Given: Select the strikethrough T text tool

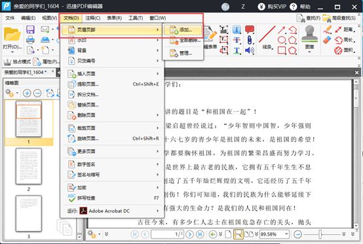Looking at the screenshot, I should coord(237,40).
